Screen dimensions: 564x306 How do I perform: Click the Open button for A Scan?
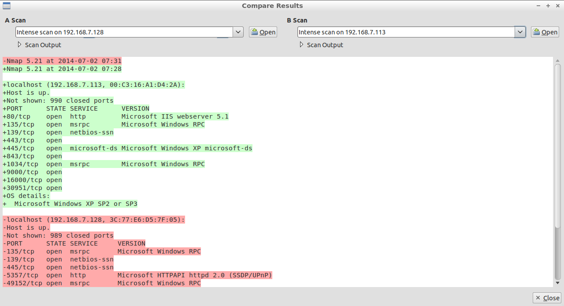[x=263, y=32]
